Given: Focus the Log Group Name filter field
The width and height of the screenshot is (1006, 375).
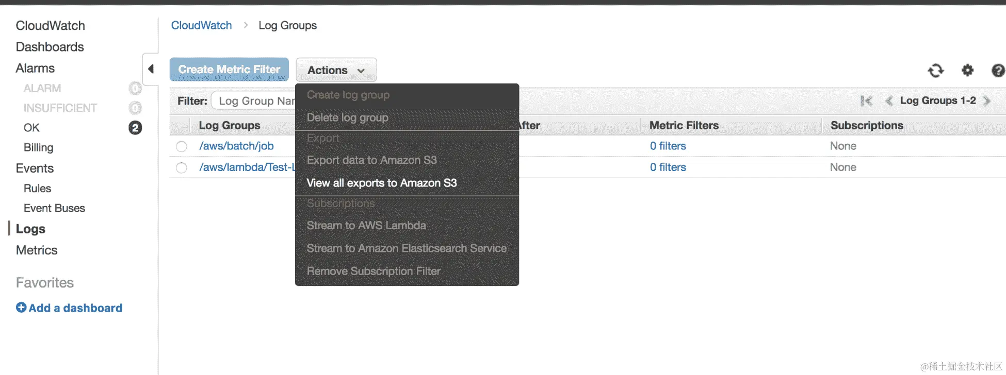Looking at the screenshot, I should [x=254, y=101].
